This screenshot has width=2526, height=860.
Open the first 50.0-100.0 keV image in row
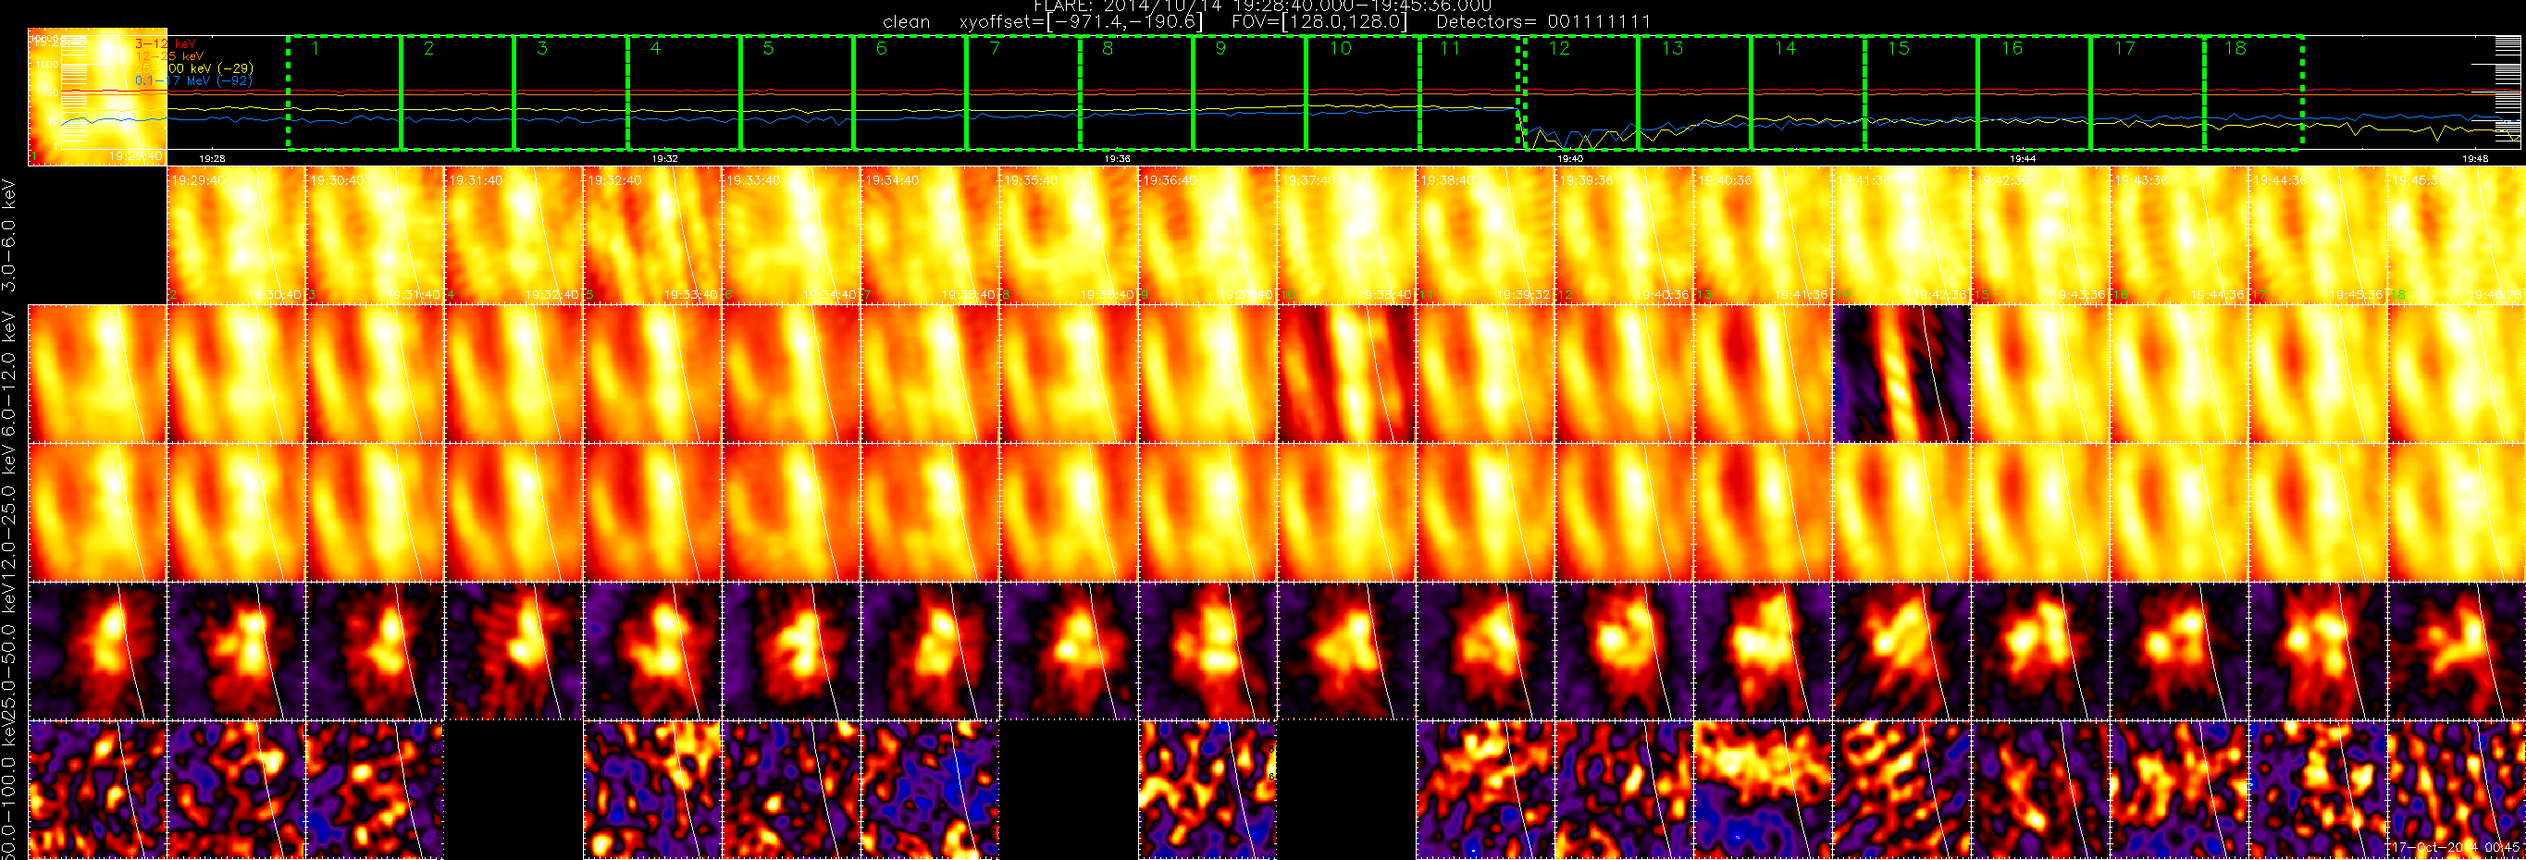(97, 791)
